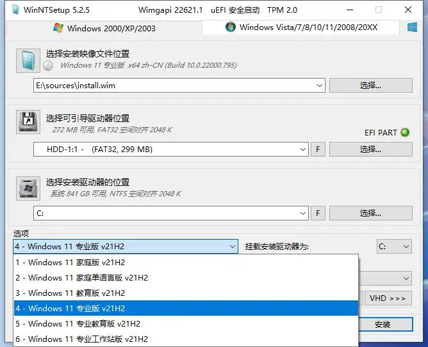Screen dimensions: 428x347
Task: Click the TPM 2.0 title bar text
Action: [x=283, y=10]
